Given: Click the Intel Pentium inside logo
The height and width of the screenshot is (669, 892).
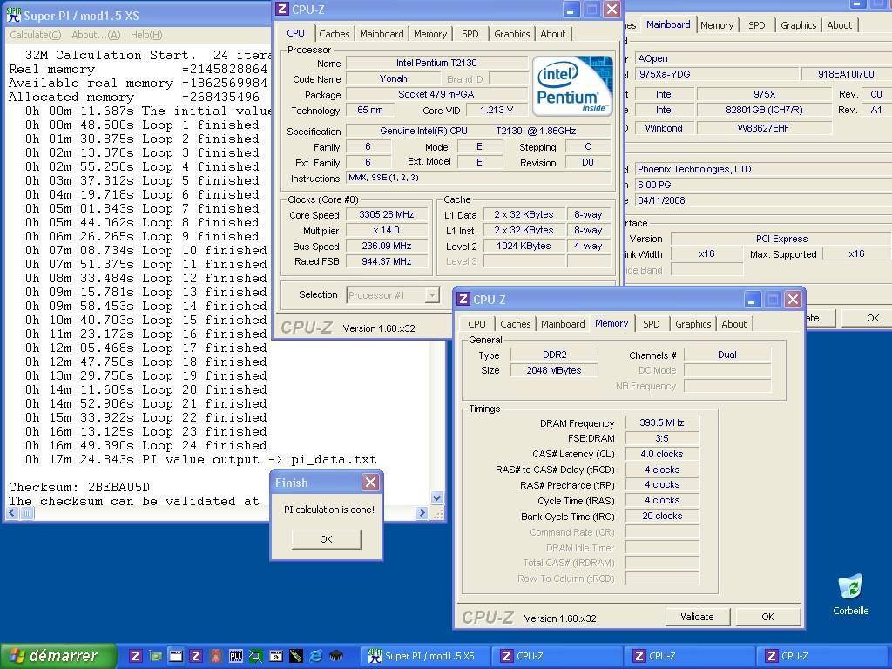Looking at the screenshot, I should (x=572, y=86).
